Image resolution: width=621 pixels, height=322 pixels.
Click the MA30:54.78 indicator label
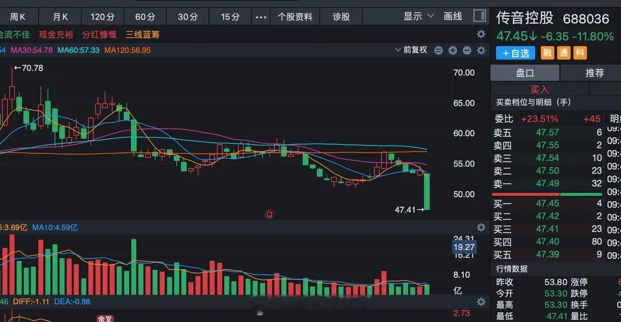pos(32,50)
